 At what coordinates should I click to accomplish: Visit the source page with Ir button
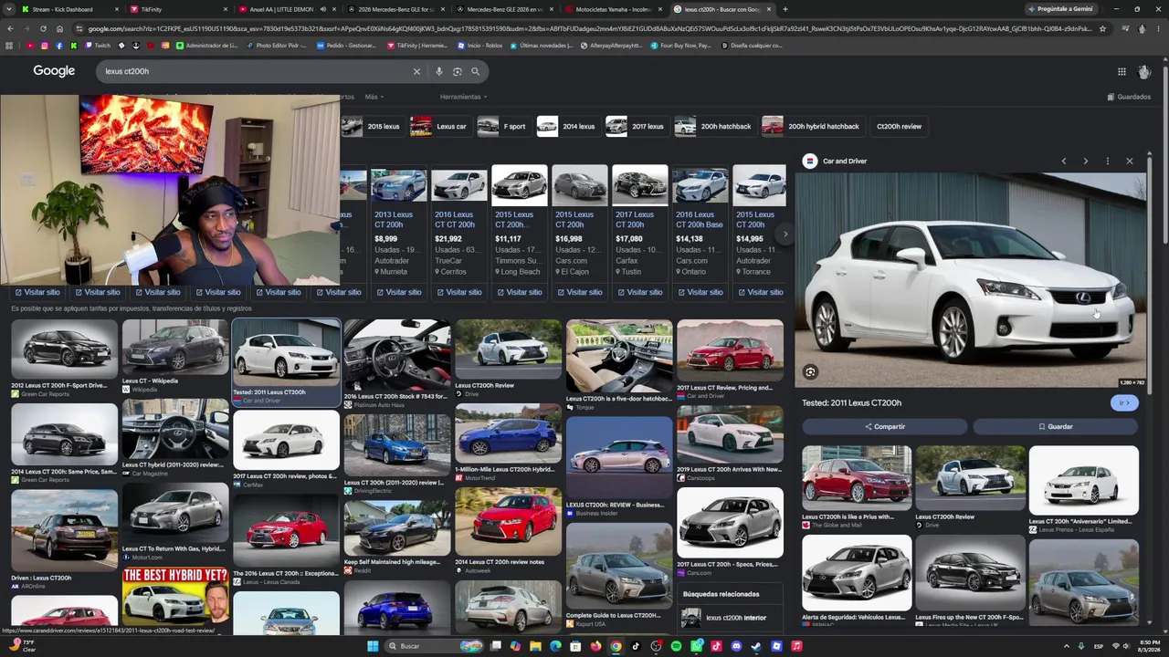click(1124, 402)
